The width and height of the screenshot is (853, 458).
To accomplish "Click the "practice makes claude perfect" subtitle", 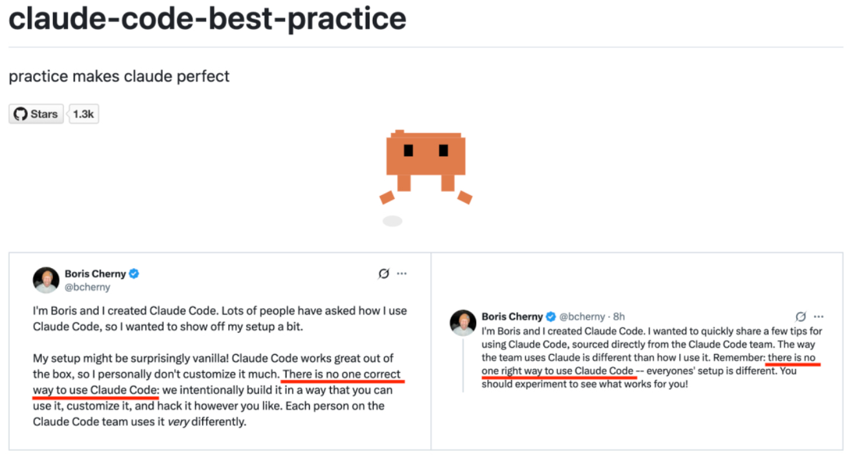I will pos(119,76).
